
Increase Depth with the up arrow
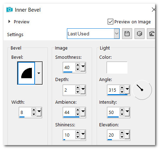point(78,87)
